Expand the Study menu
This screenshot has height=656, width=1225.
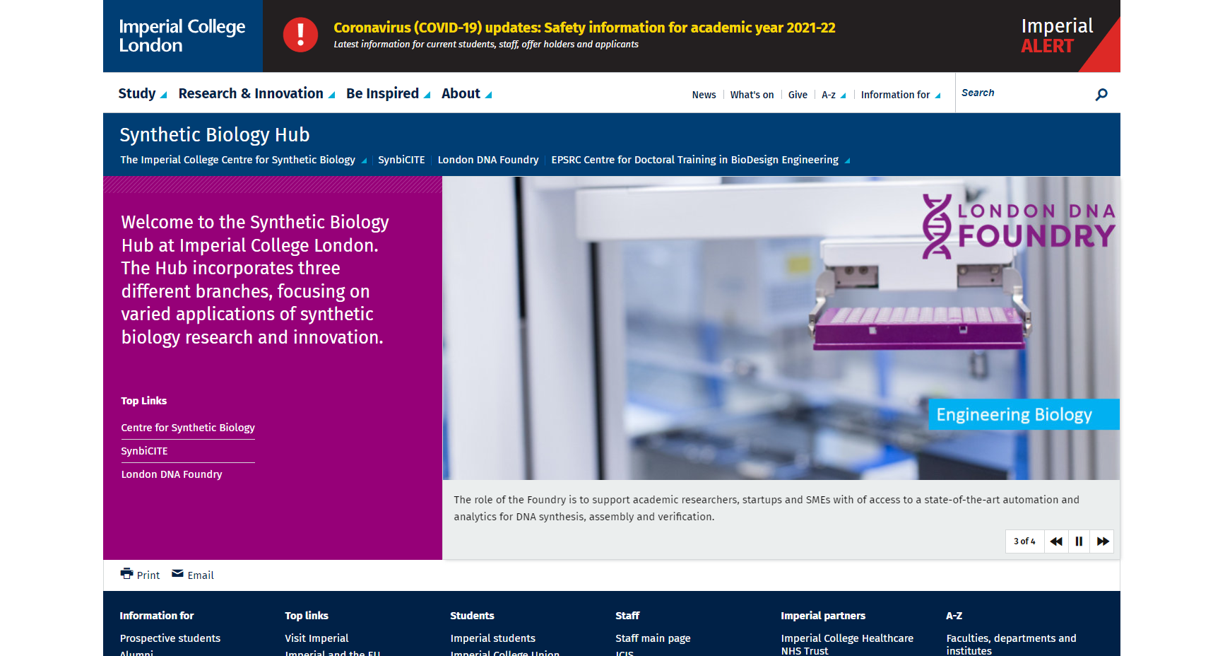(x=143, y=93)
